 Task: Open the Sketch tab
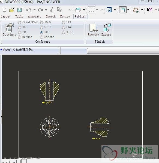point(51,16)
